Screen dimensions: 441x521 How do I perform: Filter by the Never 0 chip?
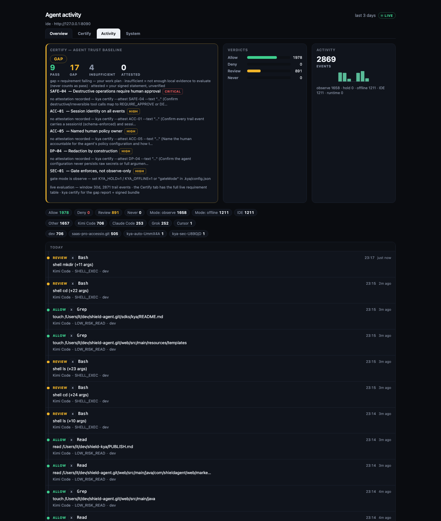134,213
